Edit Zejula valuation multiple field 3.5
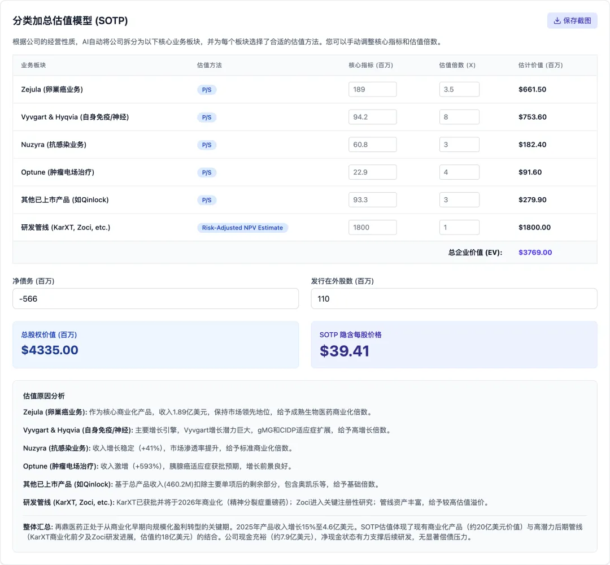The width and height of the screenshot is (610, 565). click(x=459, y=89)
